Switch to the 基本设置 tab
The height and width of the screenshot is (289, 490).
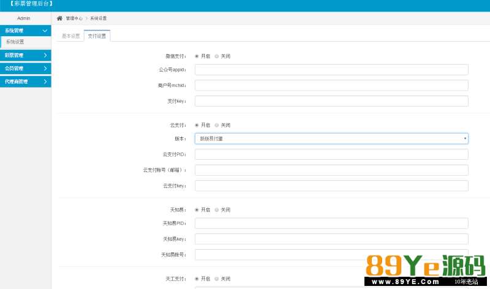pos(70,36)
